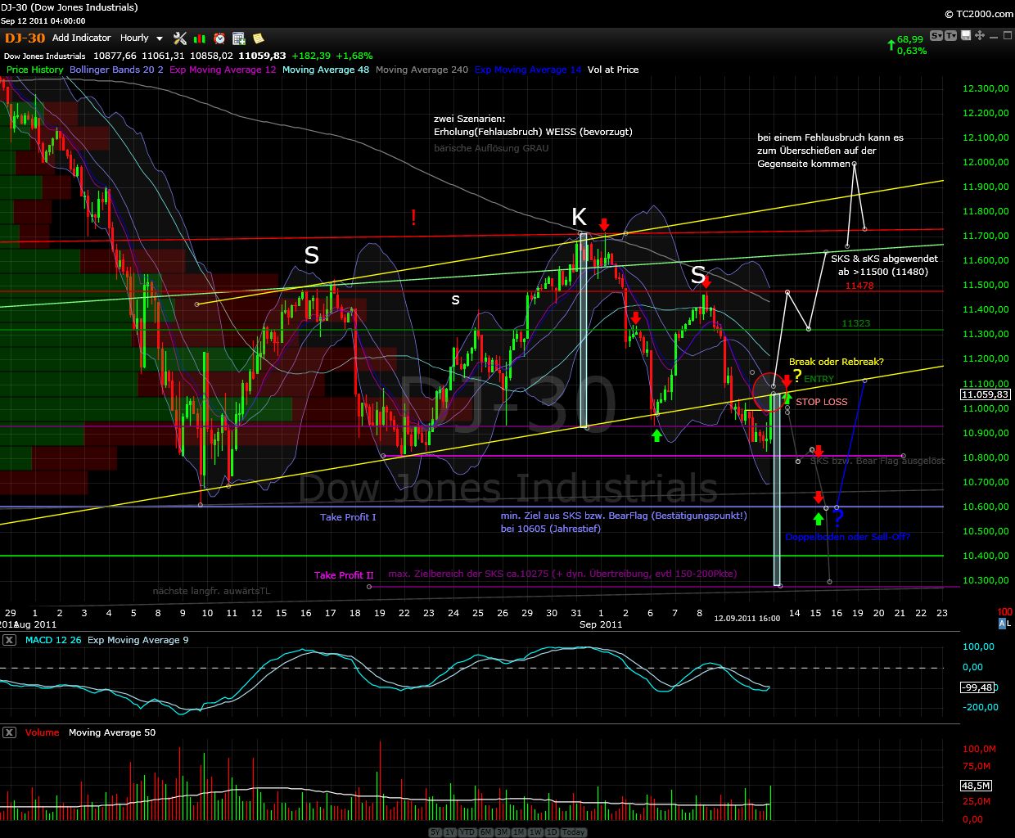This screenshot has height=838, width=1015.
Task: Click Add Indicator
Action: [x=81, y=38]
